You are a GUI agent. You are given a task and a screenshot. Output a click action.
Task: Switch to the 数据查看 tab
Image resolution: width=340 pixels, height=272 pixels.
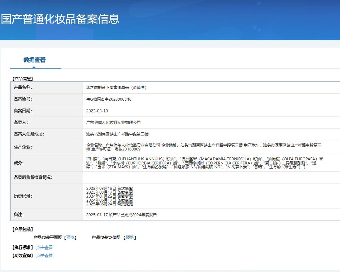click(x=35, y=60)
